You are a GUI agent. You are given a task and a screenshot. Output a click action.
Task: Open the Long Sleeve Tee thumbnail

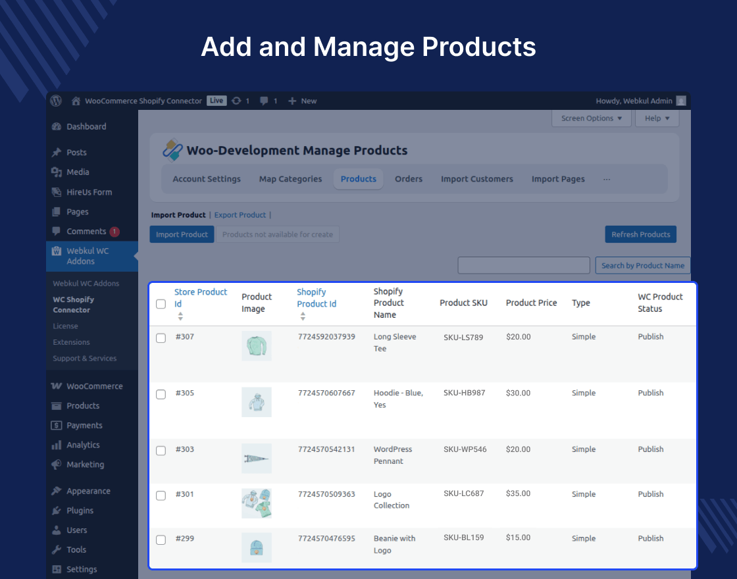[257, 346]
